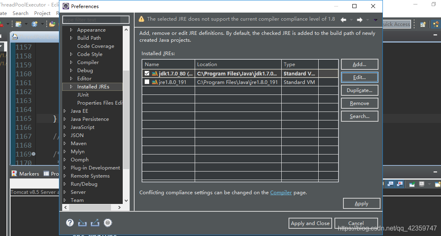Viewport: 441px width, 236px height.
Task: Click the Markers view icon in Eclipse
Action: coord(14,174)
